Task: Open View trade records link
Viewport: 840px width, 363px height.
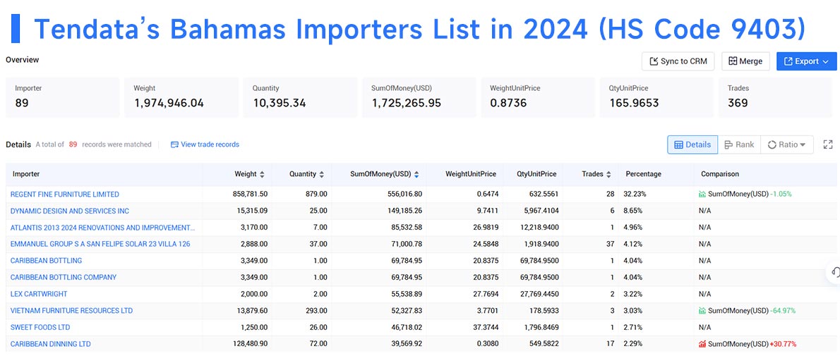Action: coord(205,144)
